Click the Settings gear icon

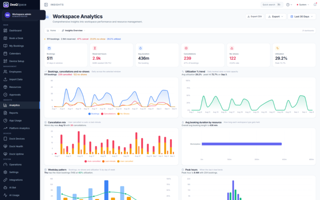coord(5,172)
